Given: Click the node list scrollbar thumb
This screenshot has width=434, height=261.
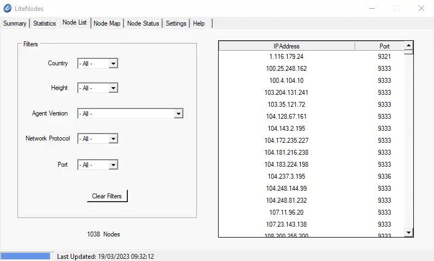Looking at the screenshot, I should point(408,52).
